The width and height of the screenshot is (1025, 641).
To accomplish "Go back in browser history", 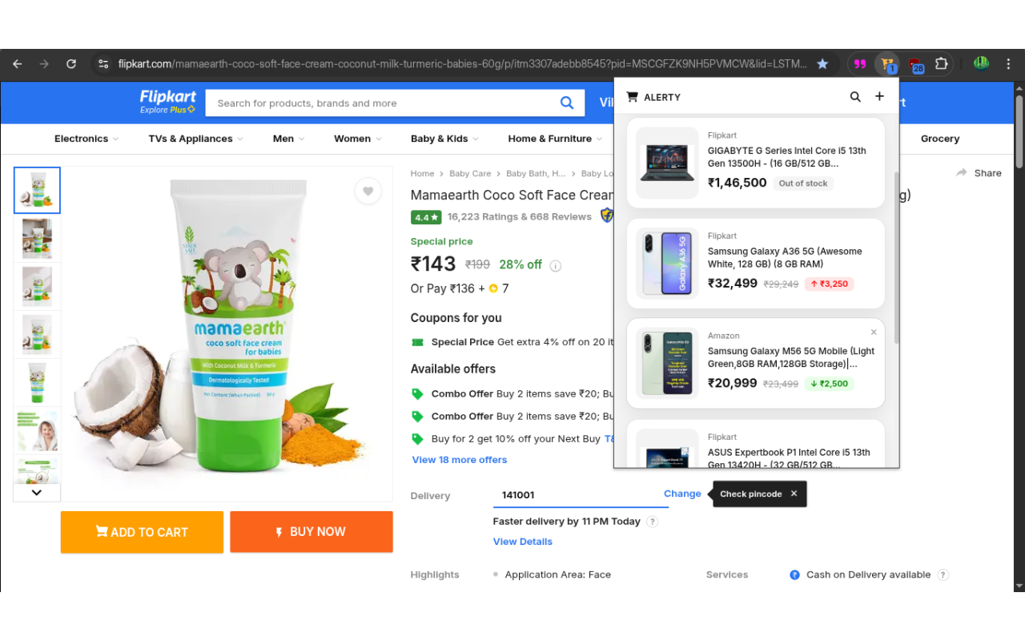I will pos(18,63).
